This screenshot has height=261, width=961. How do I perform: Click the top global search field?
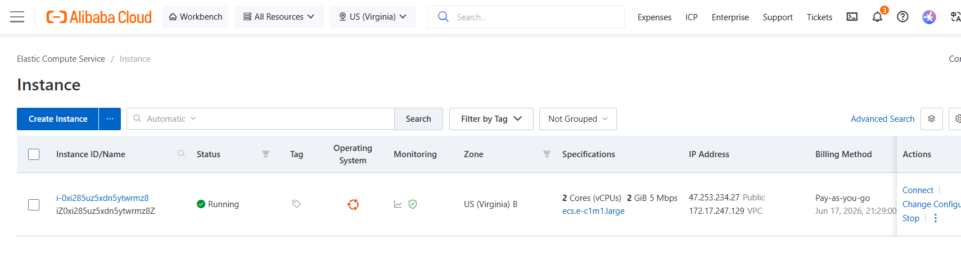pos(526,17)
